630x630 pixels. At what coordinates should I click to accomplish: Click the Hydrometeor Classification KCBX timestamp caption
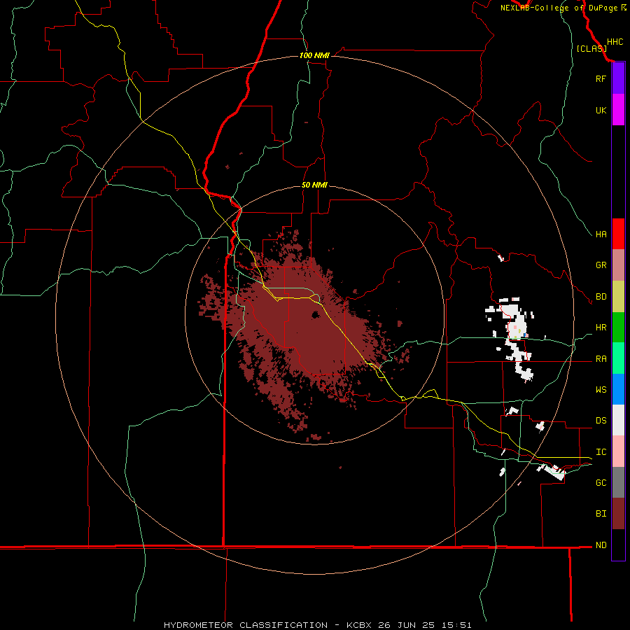pos(317,625)
